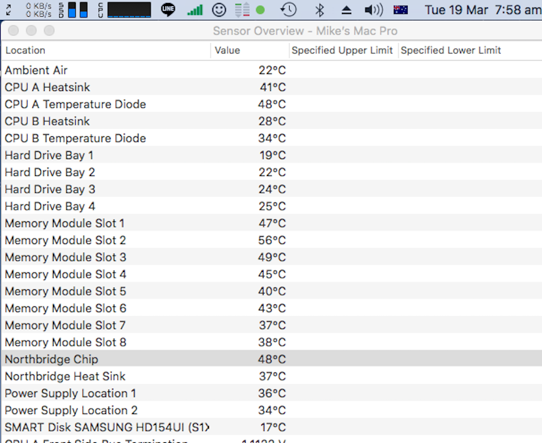Select the Ambient Air row
The width and height of the screenshot is (542, 443).
tap(272, 70)
